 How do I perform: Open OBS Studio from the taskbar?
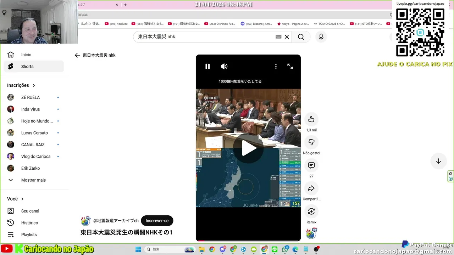tap(316, 249)
